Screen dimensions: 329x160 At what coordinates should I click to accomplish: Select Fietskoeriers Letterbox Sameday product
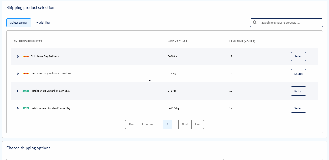[x=298, y=91]
